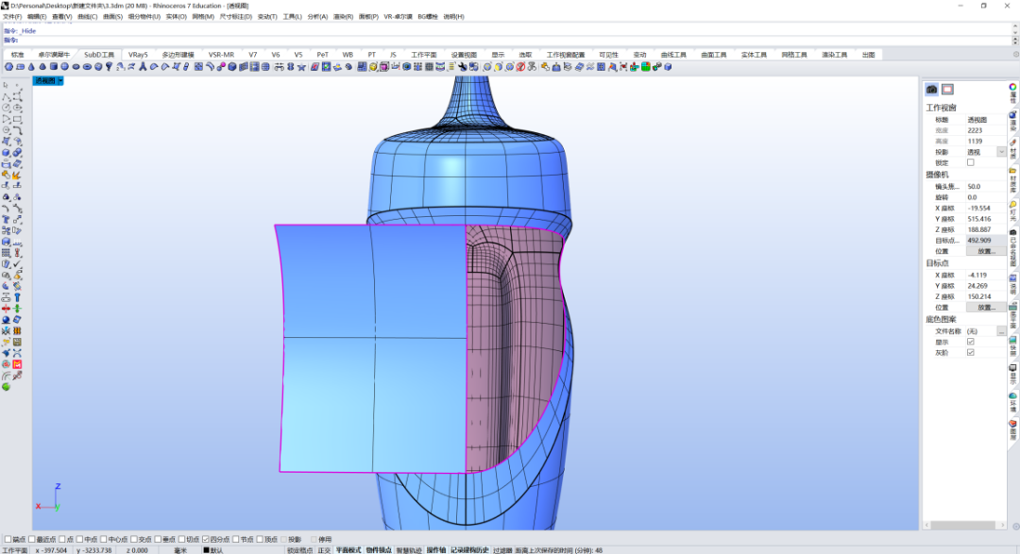Click the rectangle tool in left sidebar
Screen dimensions: 1020x554
pyautogui.click(x=17, y=119)
